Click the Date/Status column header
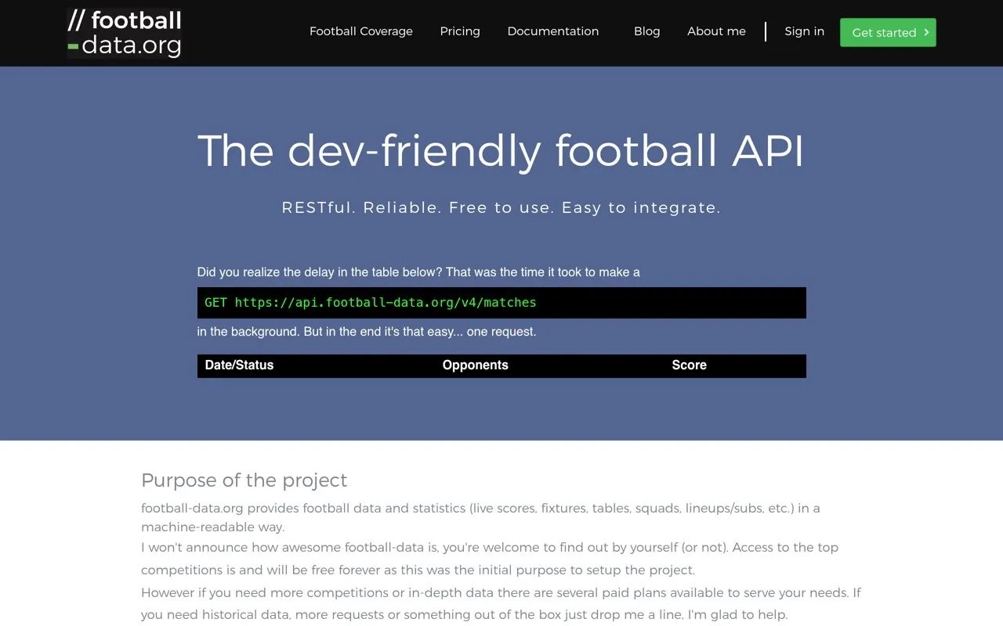 pos(239,365)
